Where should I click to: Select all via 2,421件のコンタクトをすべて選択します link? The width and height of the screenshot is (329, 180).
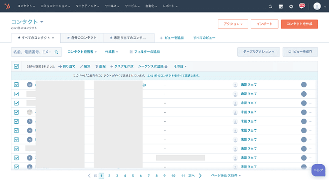pyautogui.click(x=173, y=75)
